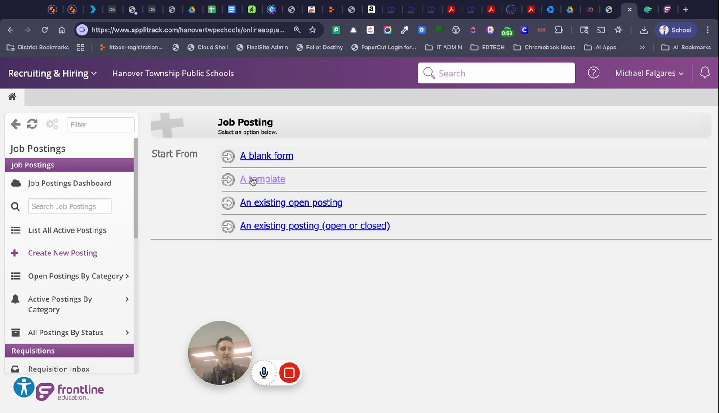719x413 pixels.
Task: Open the Michael Falgares user menu
Action: [649, 73]
